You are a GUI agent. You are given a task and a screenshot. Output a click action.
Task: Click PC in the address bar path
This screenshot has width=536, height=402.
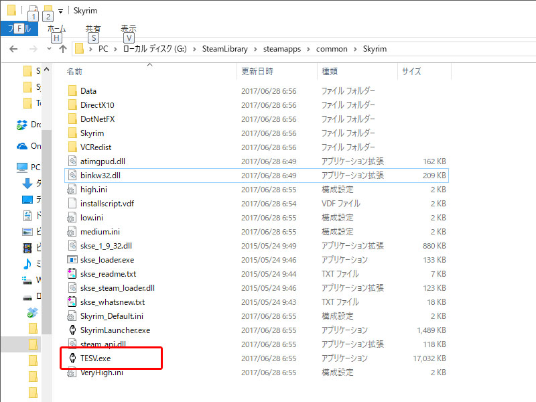[103, 49]
